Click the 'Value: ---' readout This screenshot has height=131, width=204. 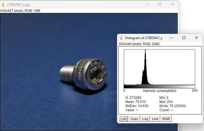coord(132,110)
